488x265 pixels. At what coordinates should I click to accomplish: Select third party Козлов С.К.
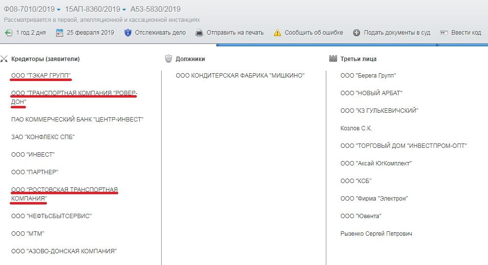point(356,128)
